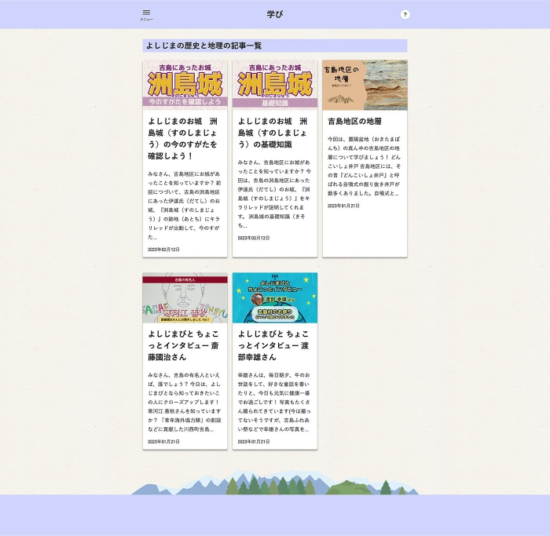Open 洲島城 今のすがたを確認しよう thumbnail
This screenshot has height=536, width=550.
pyautogui.click(x=185, y=84)
